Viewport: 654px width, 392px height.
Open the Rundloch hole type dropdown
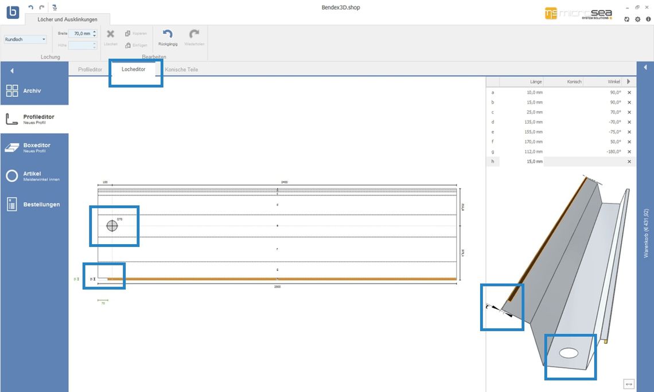click(x=25, y=39)
